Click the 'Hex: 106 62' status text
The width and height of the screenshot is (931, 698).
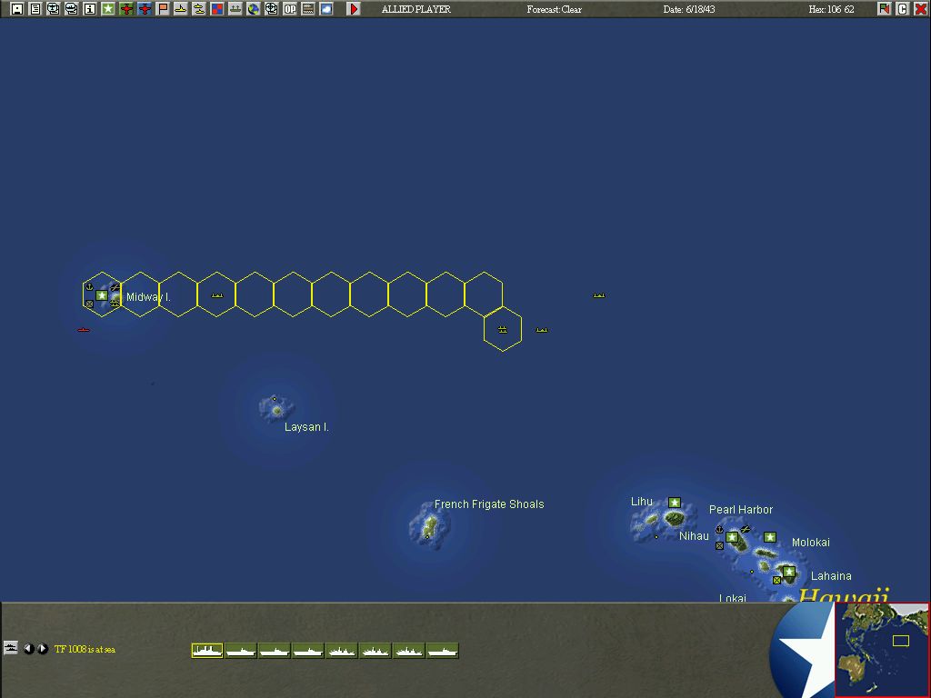pyautogui.click(x=831, y=9)
